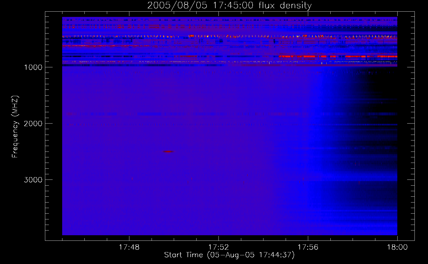The image size is (428, 264).
Task: Click the 17:52 time tick label
Action: tap(218, 247)
